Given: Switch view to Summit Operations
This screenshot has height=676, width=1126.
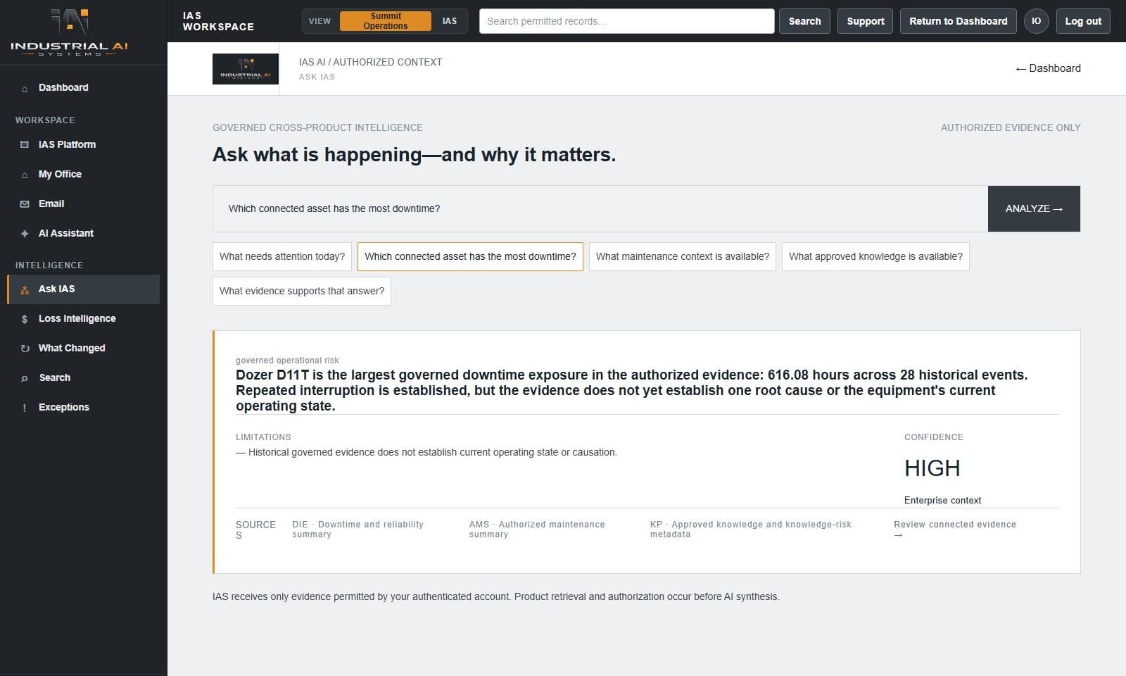Looking at the screenshot, I should pyautogui.click(x=386, y=21).
